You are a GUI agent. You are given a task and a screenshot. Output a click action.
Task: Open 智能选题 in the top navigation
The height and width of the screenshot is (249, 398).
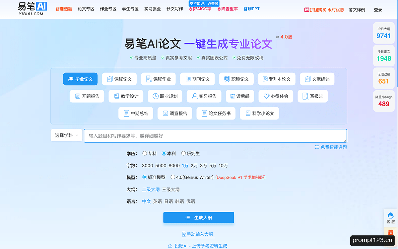[x=64, y=9]
